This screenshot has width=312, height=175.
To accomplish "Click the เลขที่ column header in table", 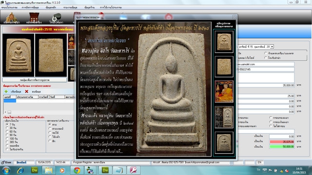I will 10,97.
